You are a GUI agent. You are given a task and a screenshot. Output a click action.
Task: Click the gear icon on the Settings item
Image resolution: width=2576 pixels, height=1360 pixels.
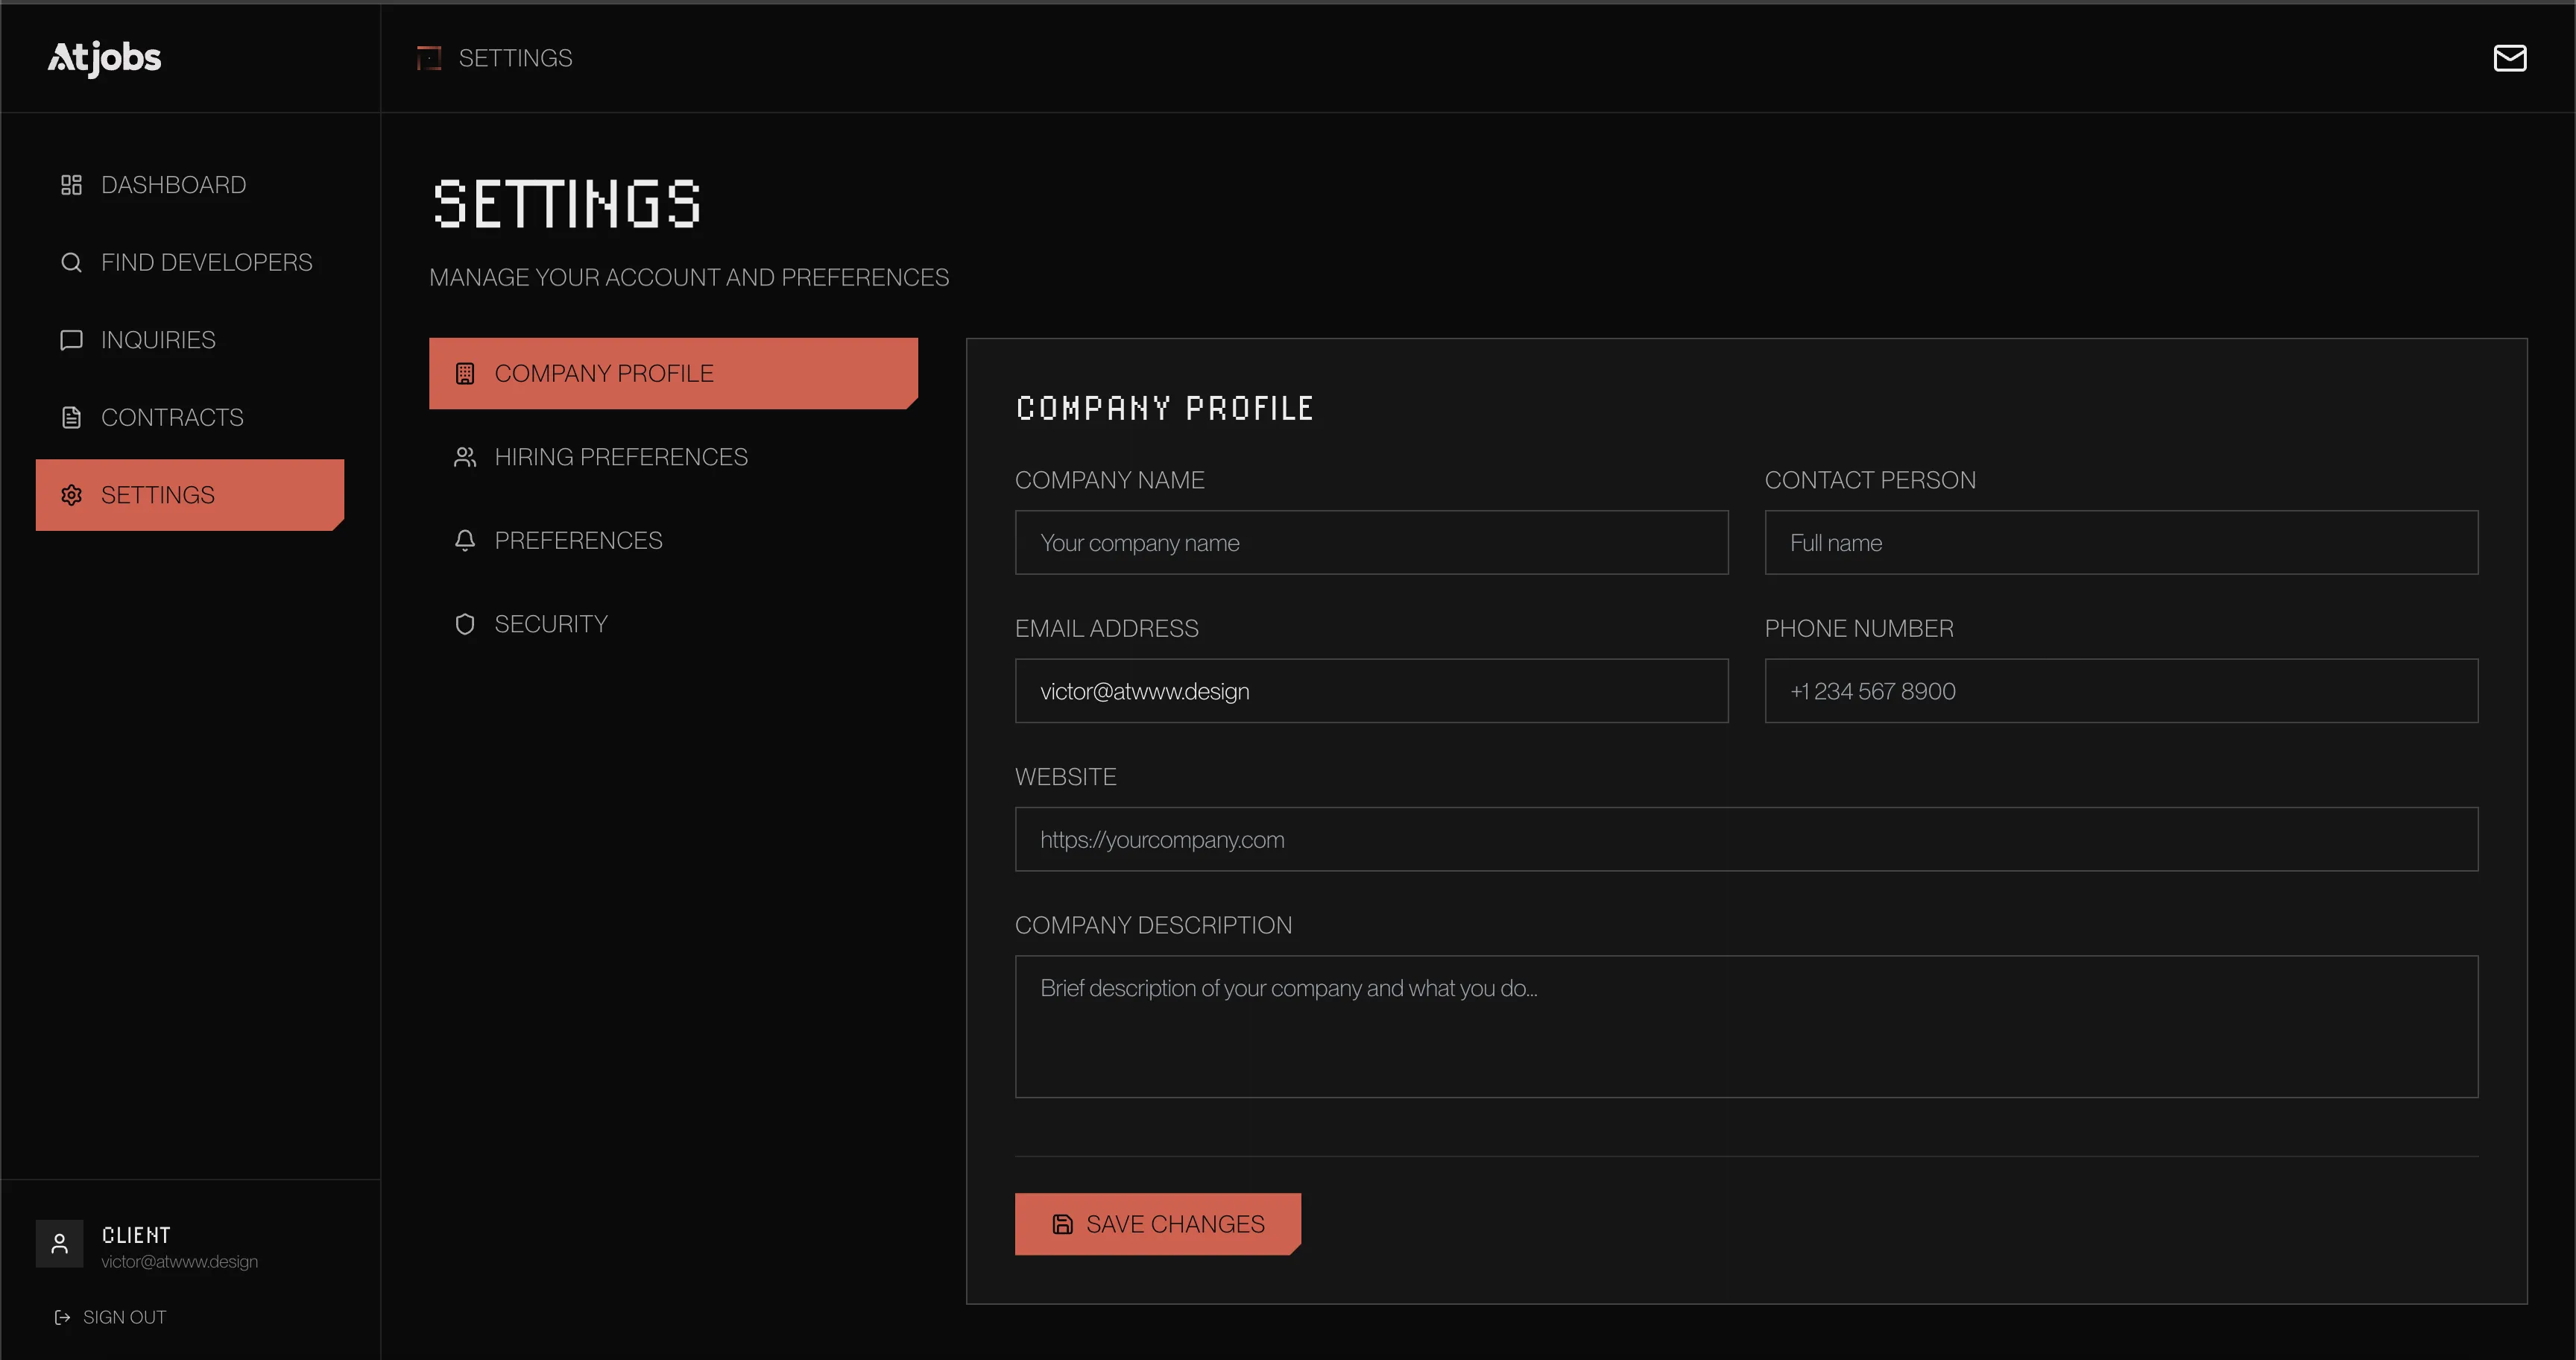[71, 494]
